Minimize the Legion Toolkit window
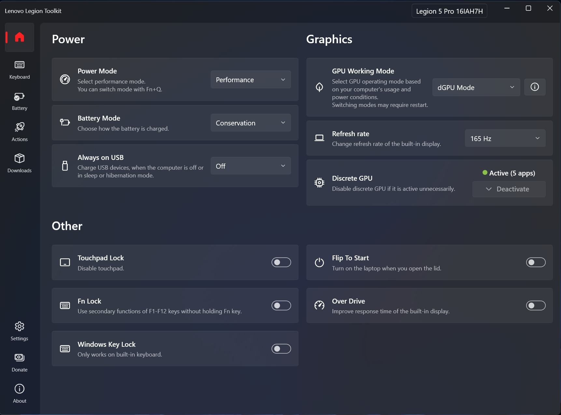Screen dimensions: 561x415 pos(507,8)
